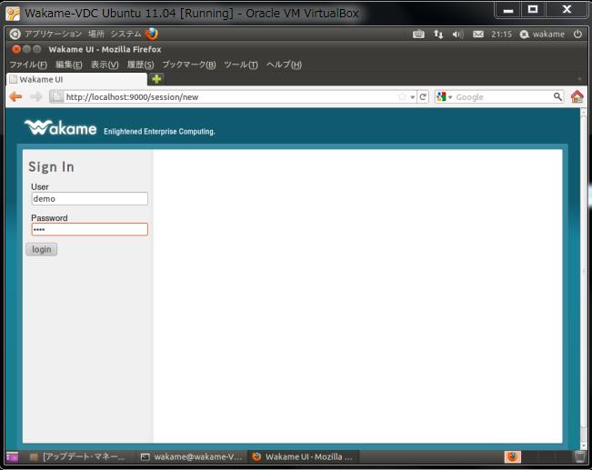The width and height of the screenshot is (592, 470).
Task: Open URL history dropdown arrow
Action: coord(413,97)
